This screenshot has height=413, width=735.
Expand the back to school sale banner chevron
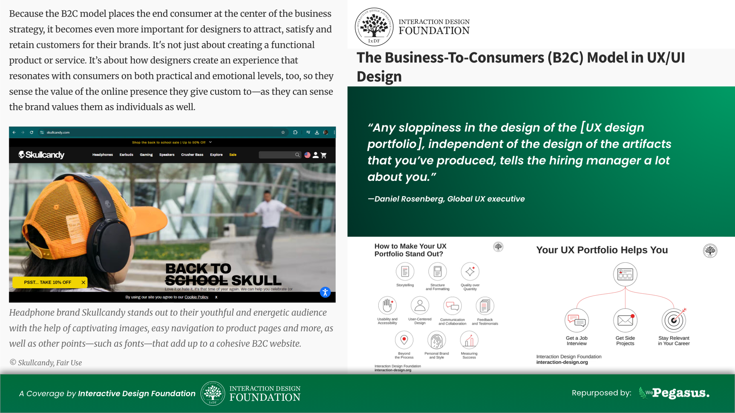pos(211,142)
